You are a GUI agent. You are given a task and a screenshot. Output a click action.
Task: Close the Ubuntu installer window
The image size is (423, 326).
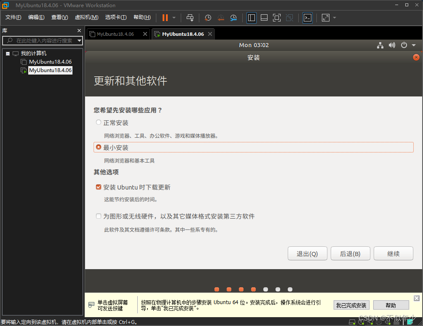point(416,57)
